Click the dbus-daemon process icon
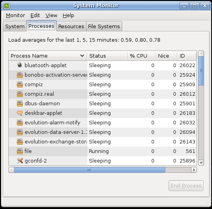The image size is (212, 209). pyautogui.click(x=20, y=103)
